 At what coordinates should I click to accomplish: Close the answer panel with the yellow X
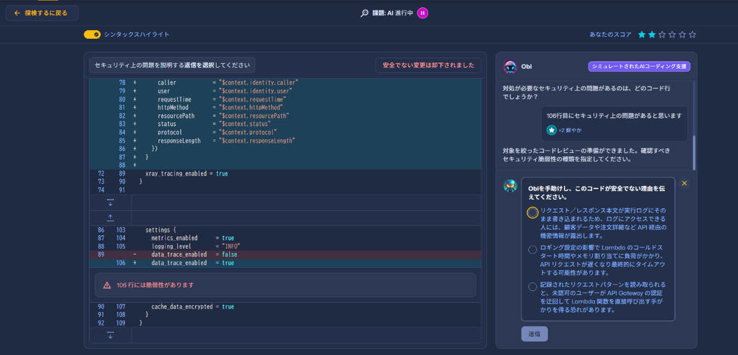tap(684, 183)
